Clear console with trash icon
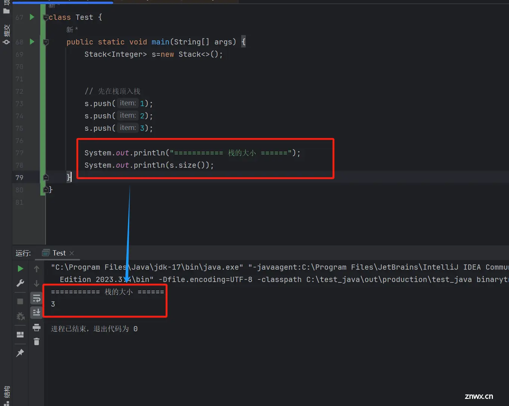The height and width of the screenshot is (406, 509). click(37, 341)
